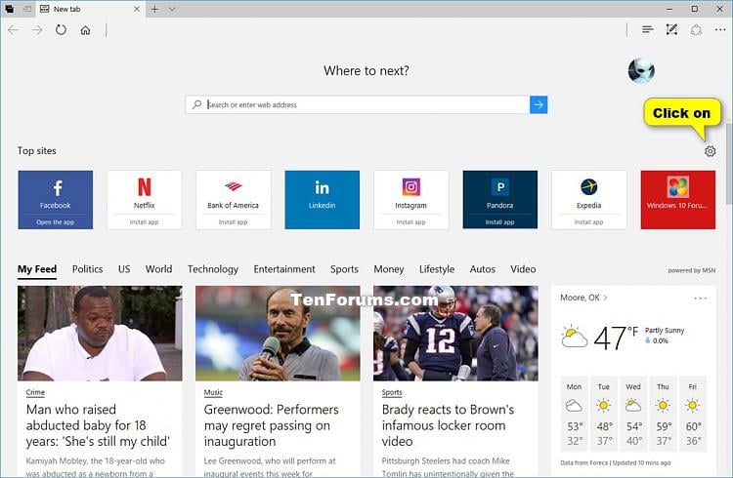The height and width of the screenshot is (478, 733).
Task: Open the Home page icon
Action: click(x=86, y=30)
